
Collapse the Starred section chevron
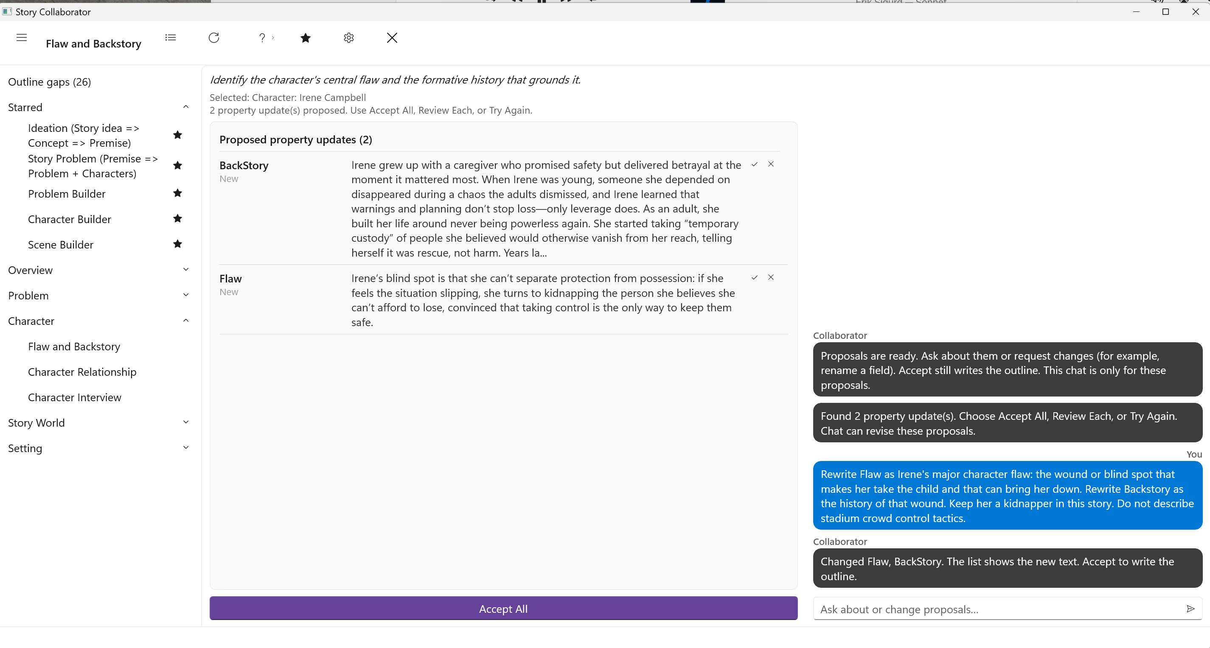pos(186,107)
